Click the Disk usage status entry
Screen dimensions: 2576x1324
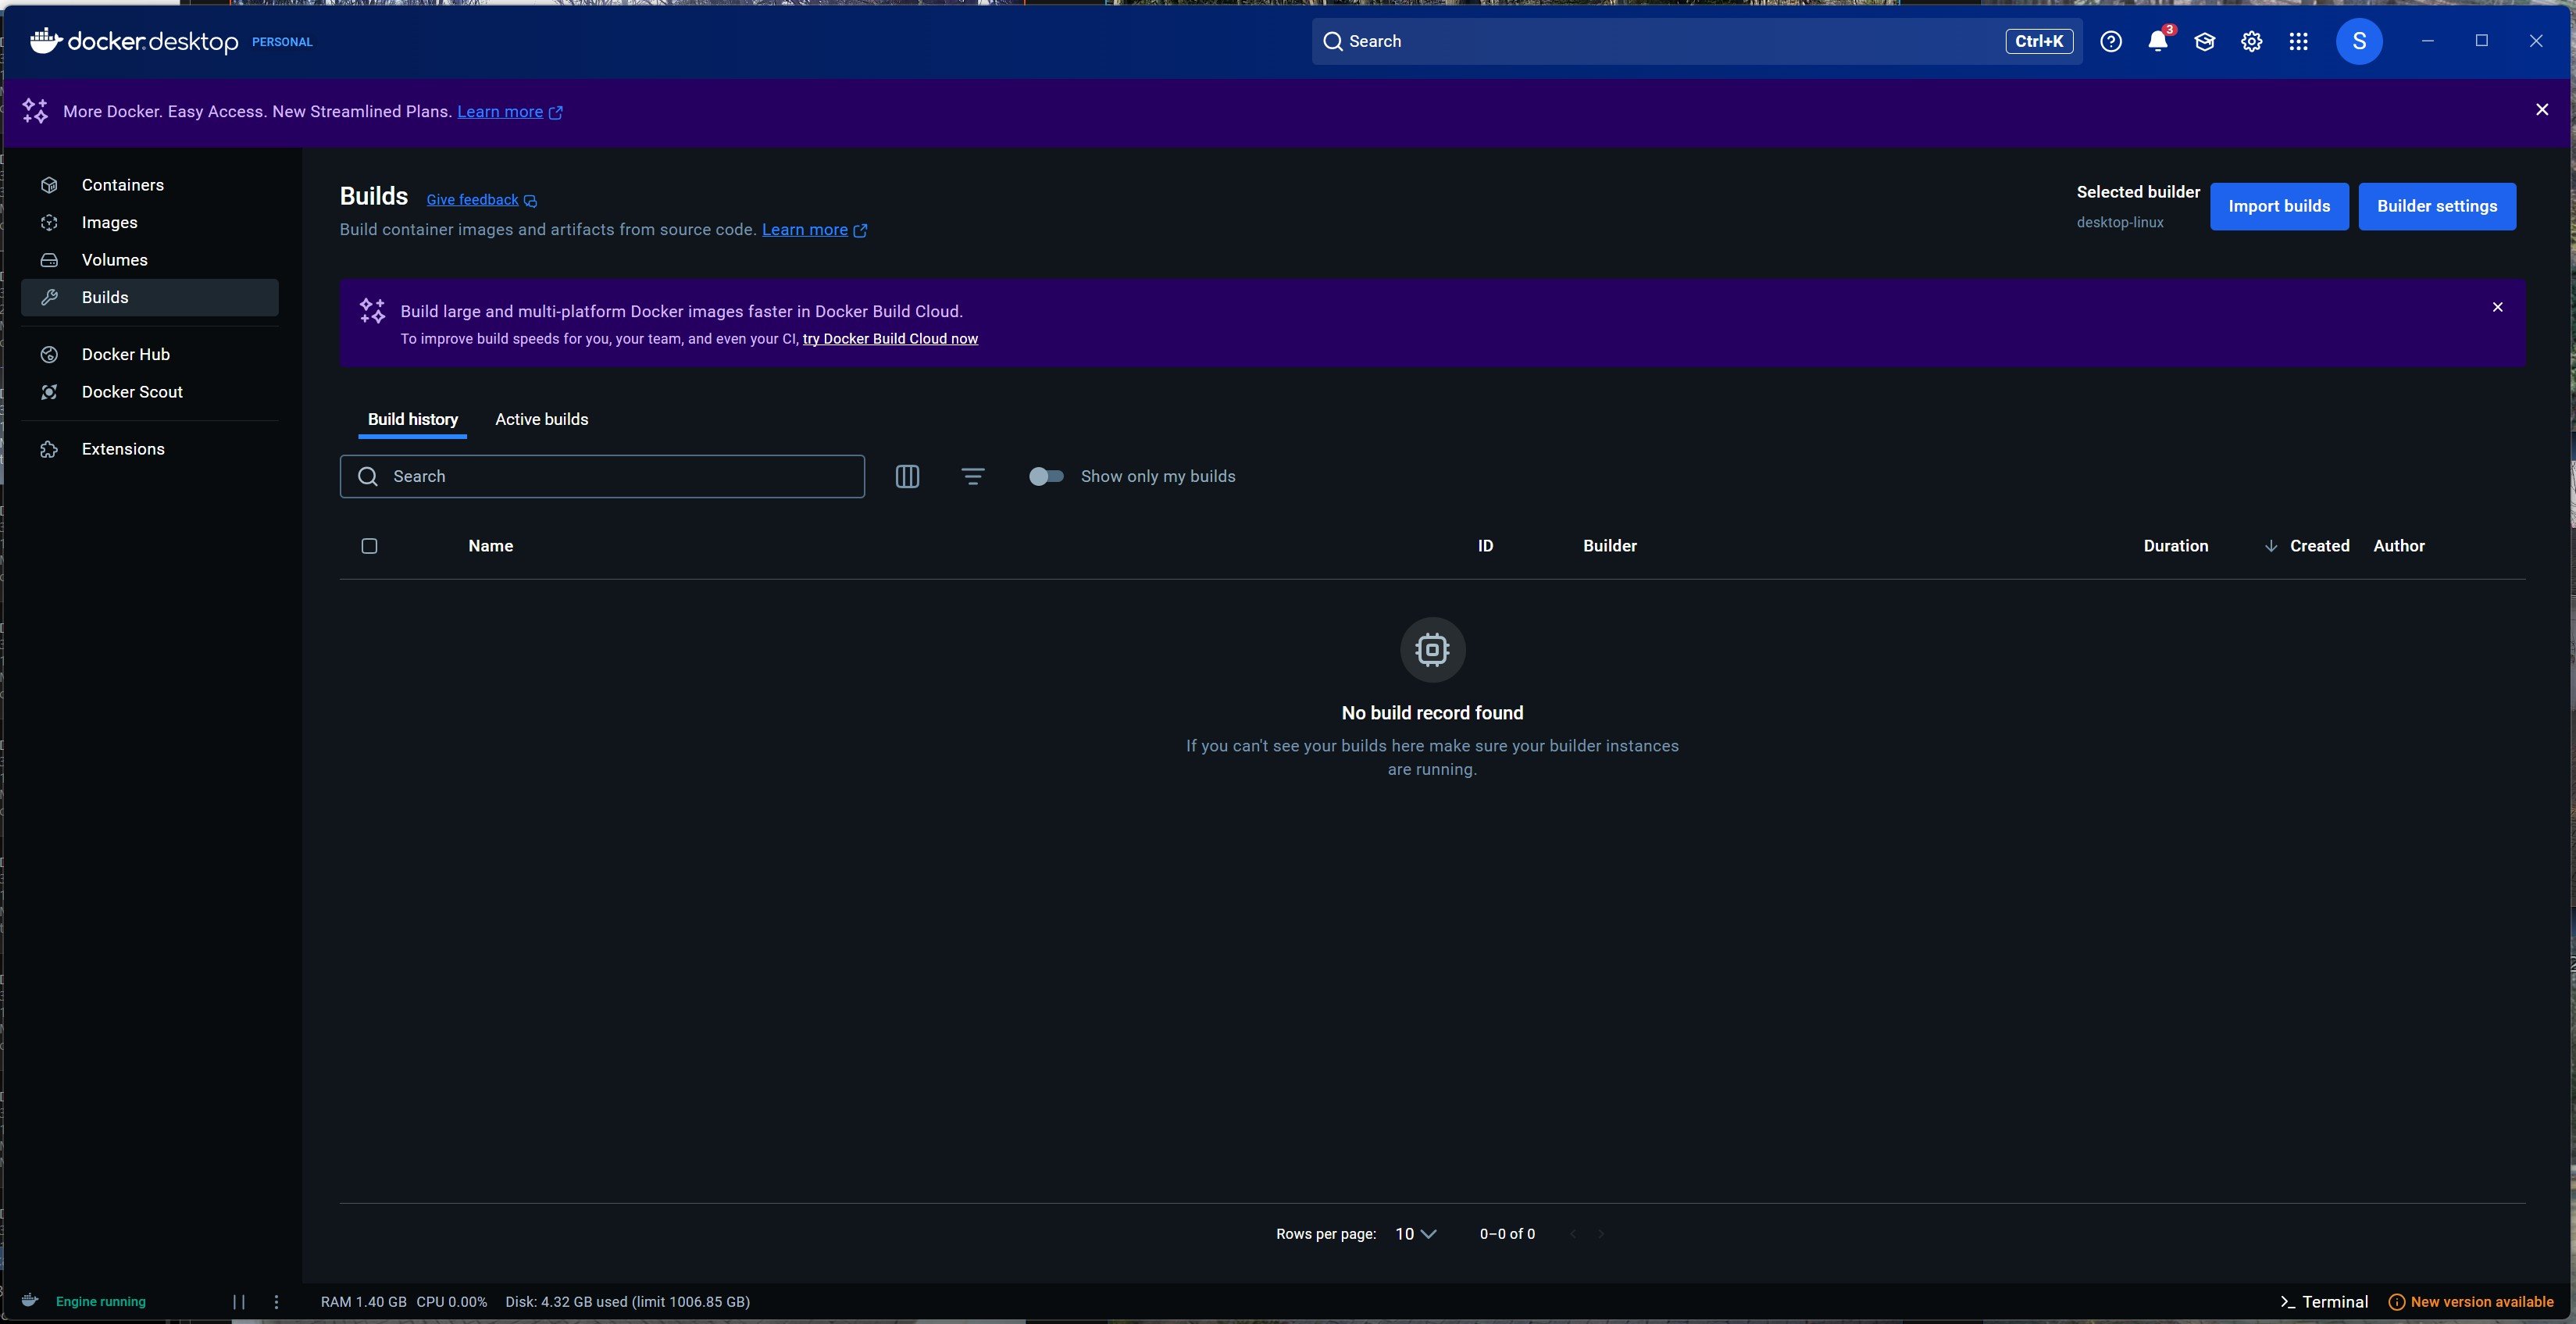tap(628, 1301)
